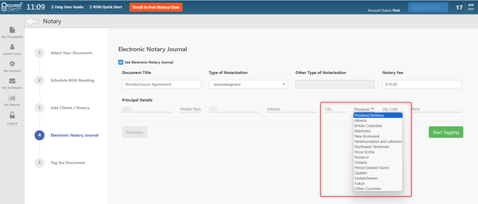Screen dimensions: 478x204
Task: Click Enroll In Free Notary Class
Action: [156, 7]
